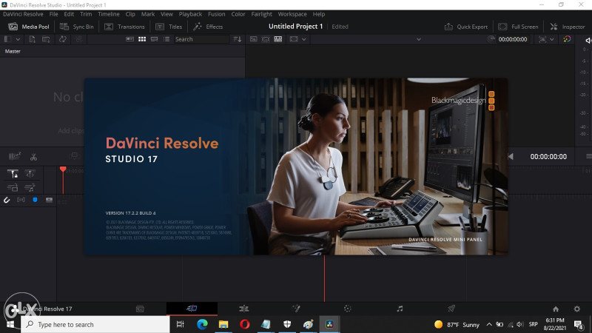592x333 pixels.
Task: Toggle the Inspector panel
Action: tap(568, 27)
